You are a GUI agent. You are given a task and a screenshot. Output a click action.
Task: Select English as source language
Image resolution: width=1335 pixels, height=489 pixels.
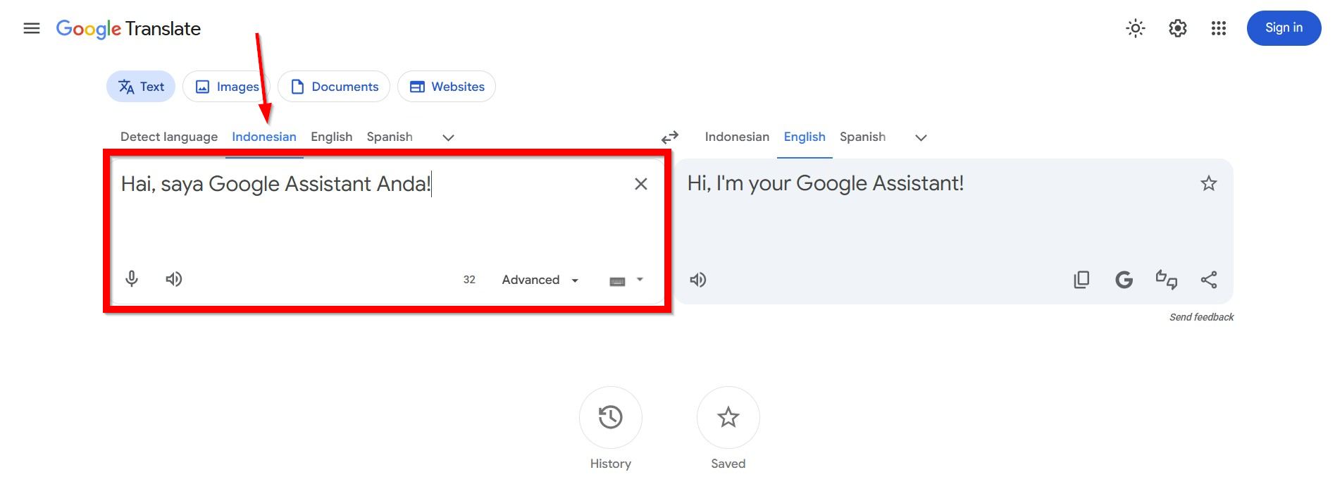[x=331, y=137]
